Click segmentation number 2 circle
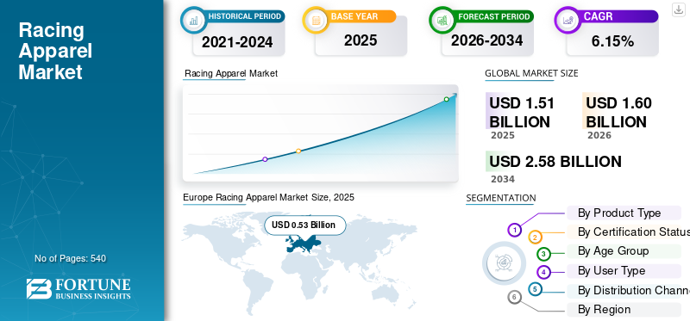The height and width of the screenshot is (321, 690). pos(535,238)
